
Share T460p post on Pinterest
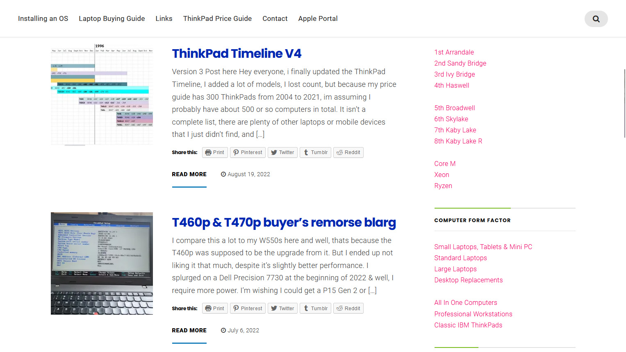point(248,309)
